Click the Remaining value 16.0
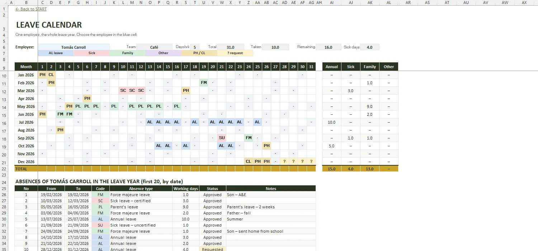 pos(328,47)
